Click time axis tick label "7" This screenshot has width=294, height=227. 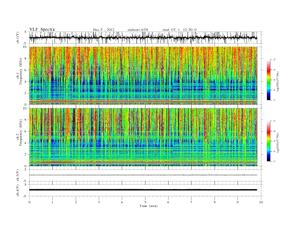coord(192,202)
